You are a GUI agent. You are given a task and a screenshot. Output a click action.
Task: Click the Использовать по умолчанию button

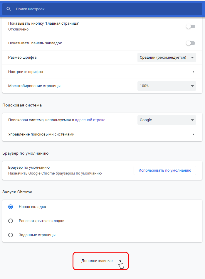[x=165, y=170]
